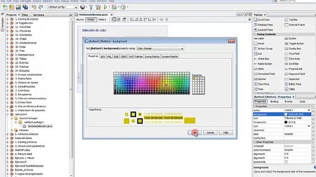Click the background property color value
Viewport: 316px width, 177px height.
click(297, 114)
